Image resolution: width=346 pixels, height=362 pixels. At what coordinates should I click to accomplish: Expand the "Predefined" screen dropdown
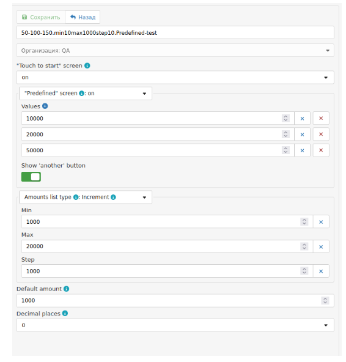86,94
